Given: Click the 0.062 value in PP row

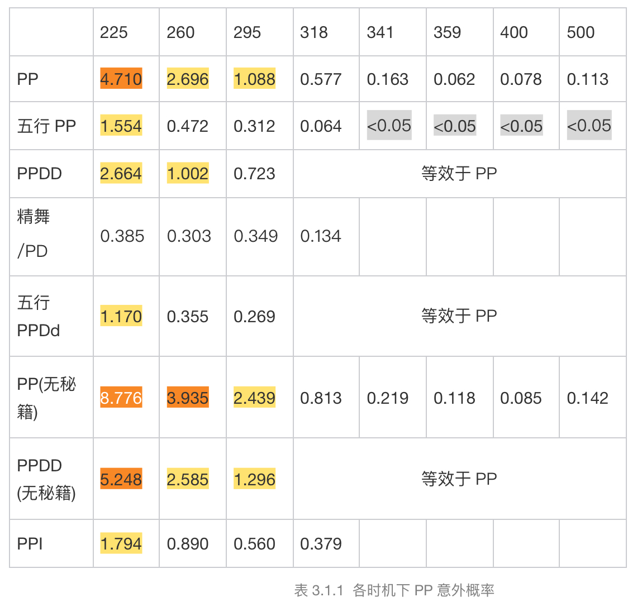Looking at the screenshot, I should click(454, 79).
